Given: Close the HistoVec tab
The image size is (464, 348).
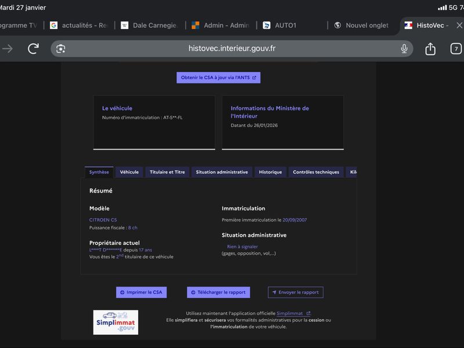Looking at the screenshot, I should (459, 26).
